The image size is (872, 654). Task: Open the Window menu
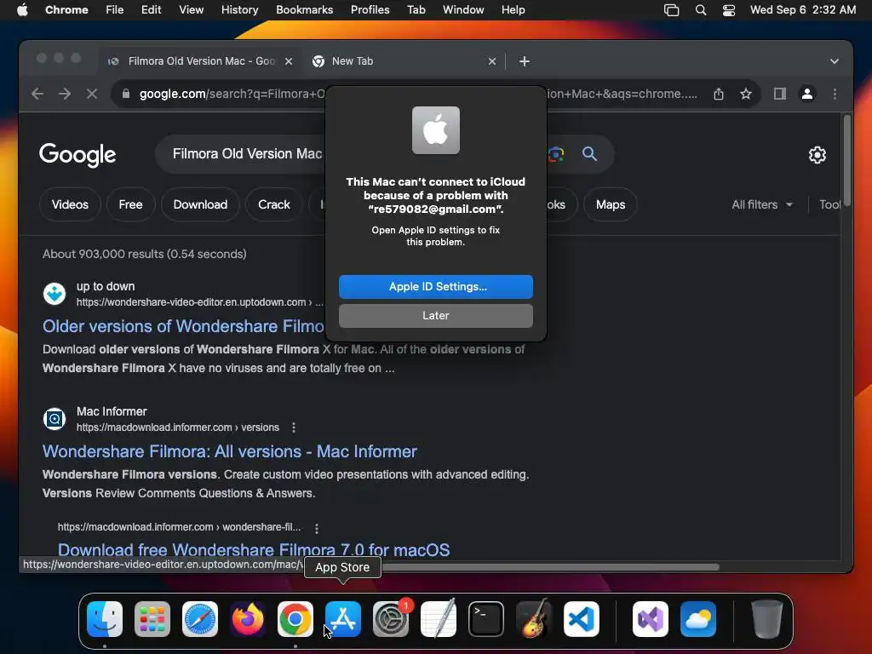463,10
